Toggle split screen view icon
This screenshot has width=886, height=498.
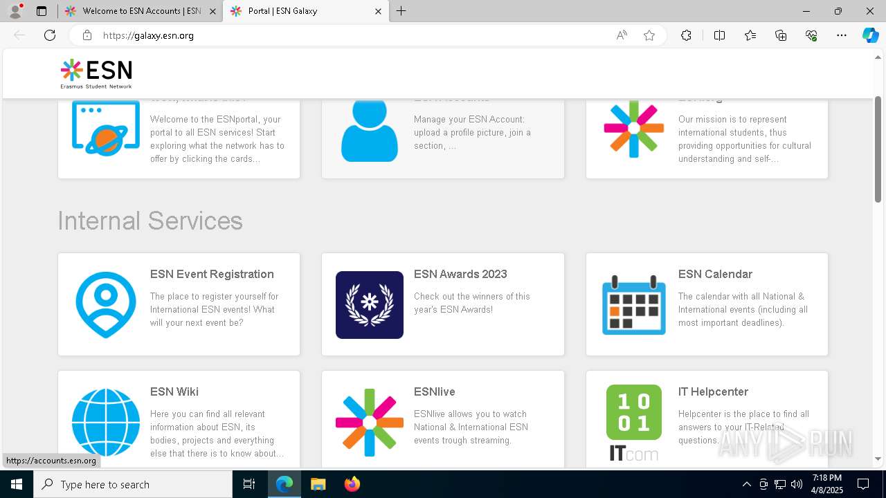point(719,35)
